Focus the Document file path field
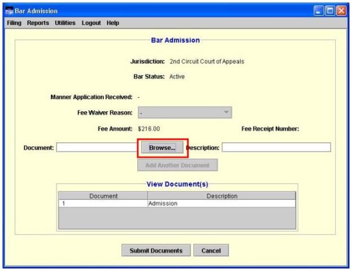Viewport: 352px width, 271px height. (97, 147)
